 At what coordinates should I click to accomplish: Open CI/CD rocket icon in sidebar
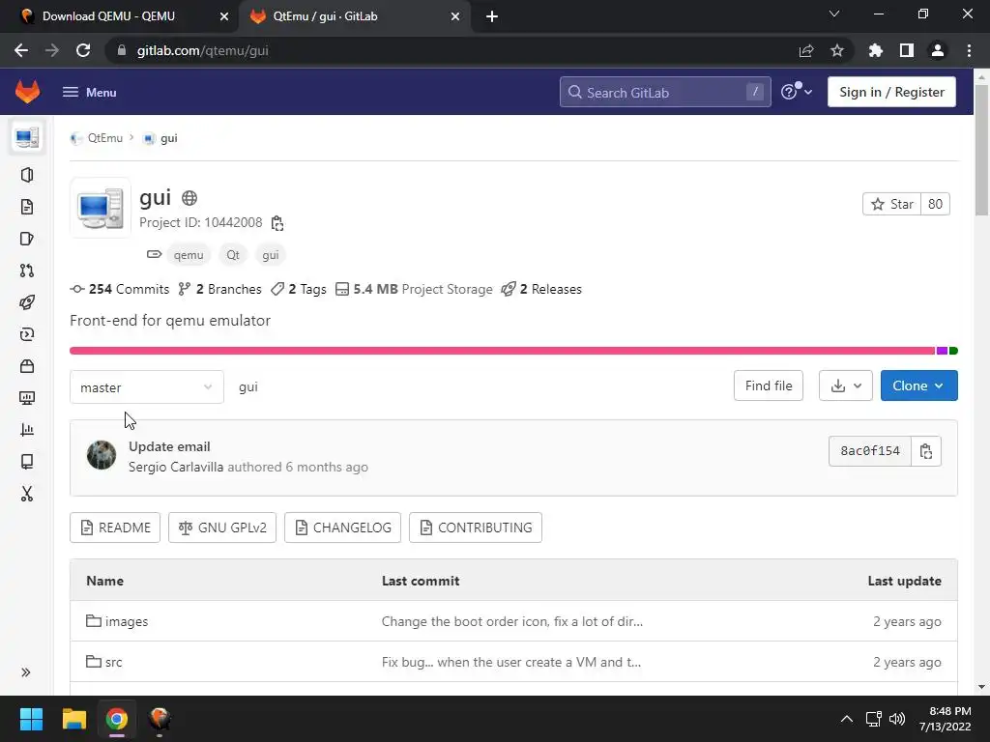click(x=27, y=302)
